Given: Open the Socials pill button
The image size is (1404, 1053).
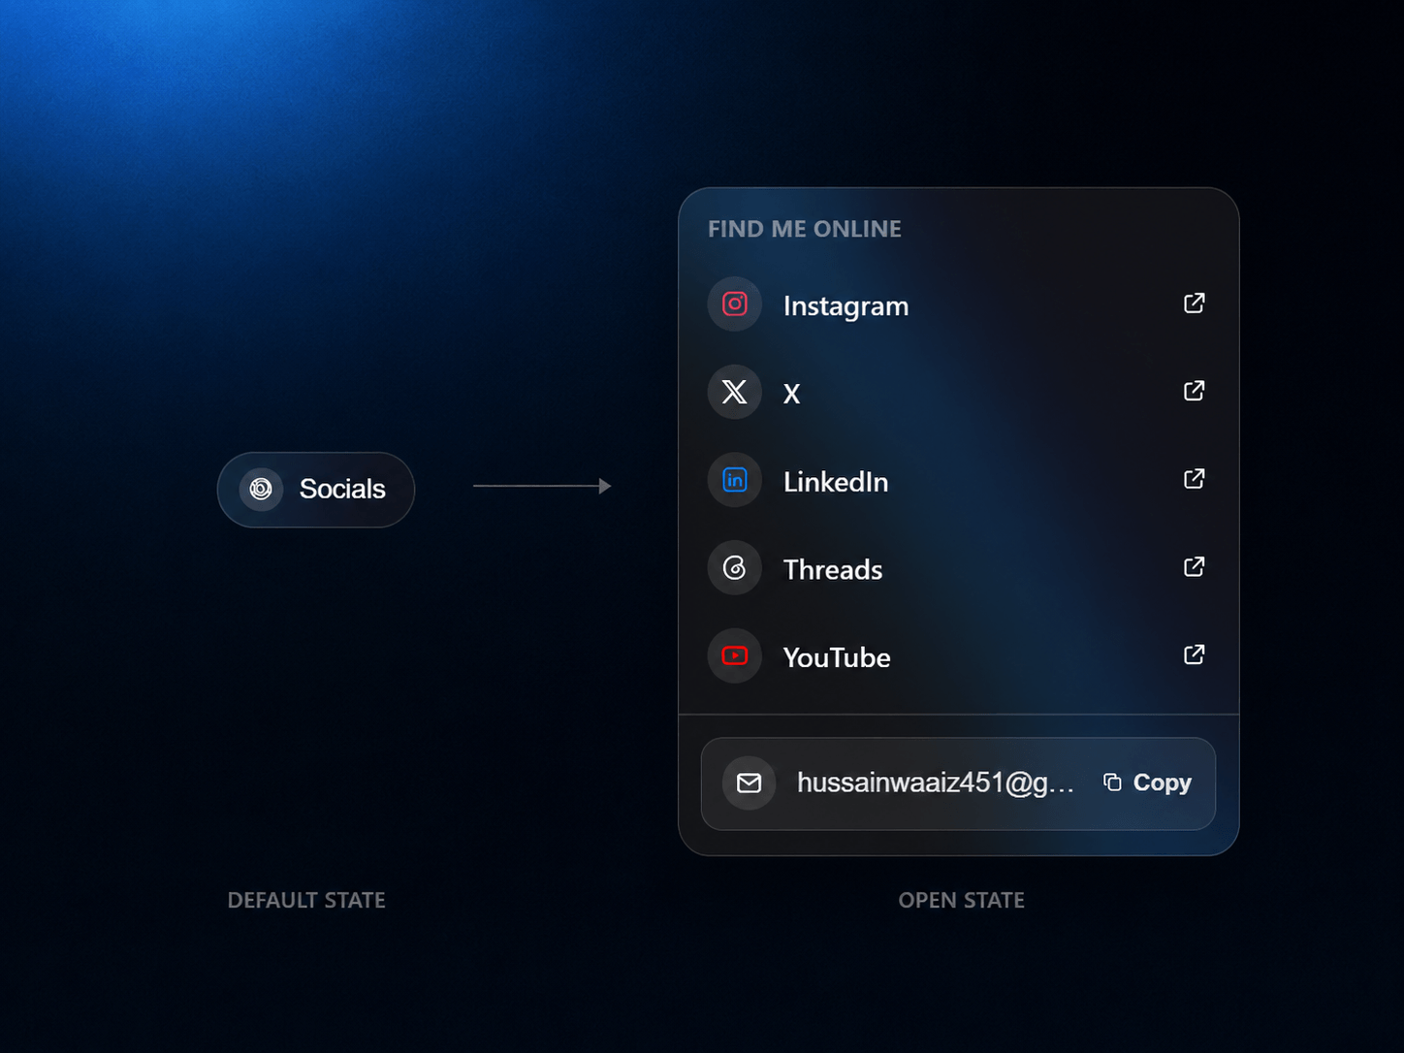Looking at the screenshot, I should point(316,490).
